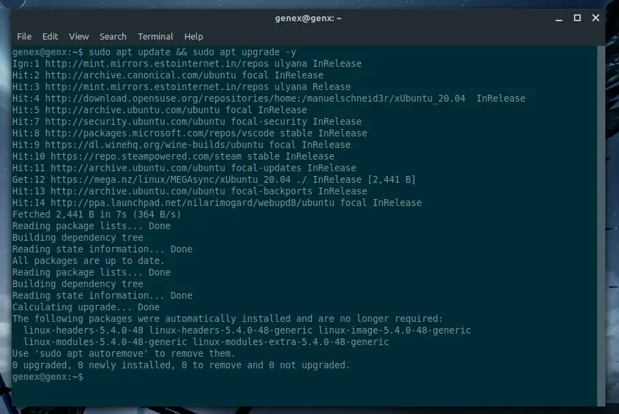Click 'Calculating upgrade... Done' line

[x=86, y=307]
